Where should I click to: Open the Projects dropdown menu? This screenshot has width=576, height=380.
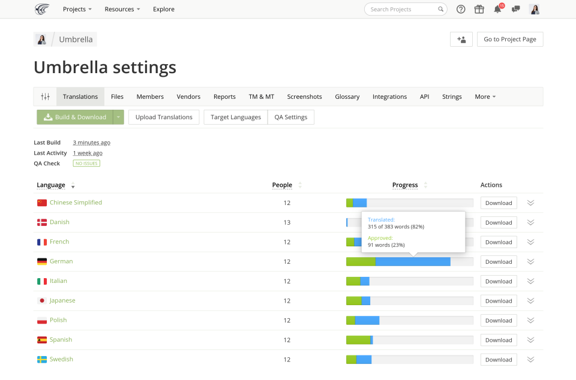(x=77, y=9)
